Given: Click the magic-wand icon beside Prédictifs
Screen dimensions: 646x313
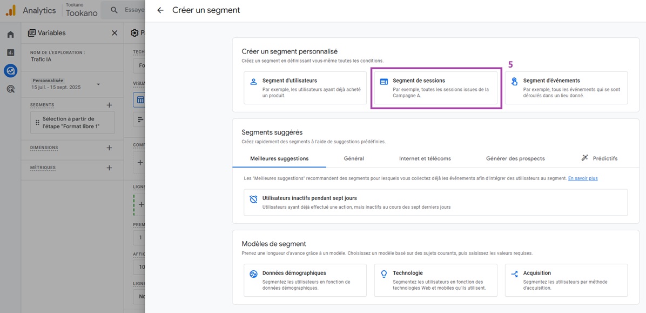Looking at the screenshot, I should tap(584, 157).
